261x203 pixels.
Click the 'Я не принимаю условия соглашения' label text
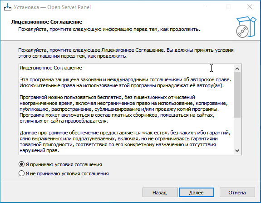67,173
